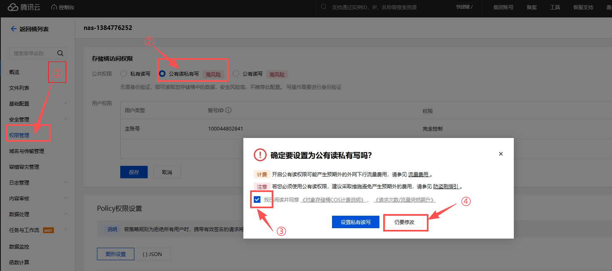This screenshot has width=612, height=271.
Task: Click the sidebar menu search magnifier icon
Action: 60,53
